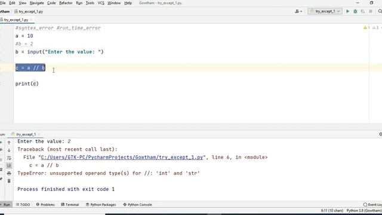Click the pin tab icon in the Run panel sidebar

click(1, 179)
